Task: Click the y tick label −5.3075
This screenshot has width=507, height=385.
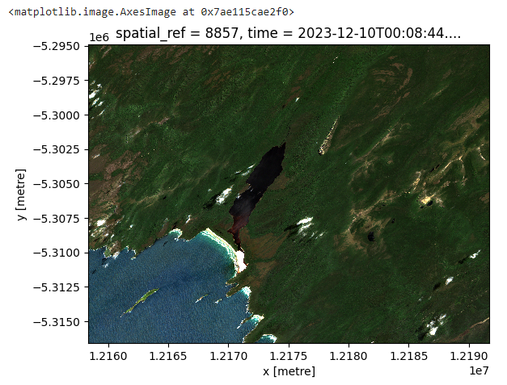Action: click(x=57, y=219)
